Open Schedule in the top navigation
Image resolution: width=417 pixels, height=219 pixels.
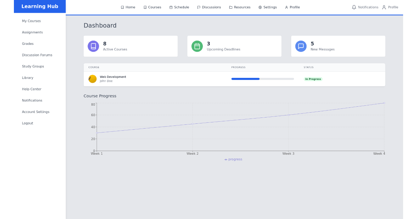coord(179,7)
